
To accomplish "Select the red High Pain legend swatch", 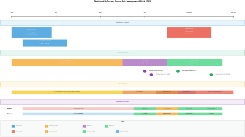I will coord(13,131).
